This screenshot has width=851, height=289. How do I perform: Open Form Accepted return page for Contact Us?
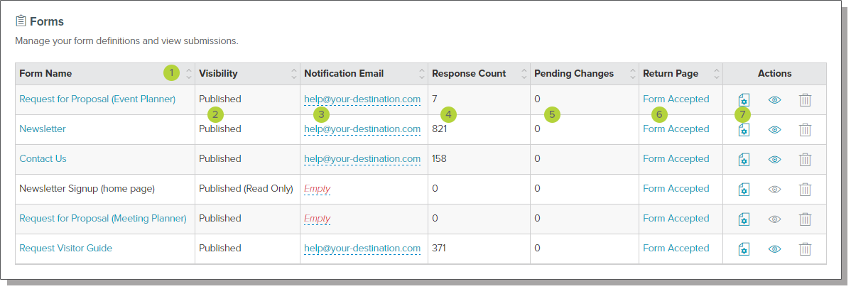tap(676, 159)
